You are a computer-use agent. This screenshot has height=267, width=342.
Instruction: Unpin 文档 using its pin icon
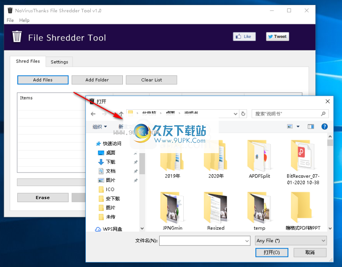point(136,171)
